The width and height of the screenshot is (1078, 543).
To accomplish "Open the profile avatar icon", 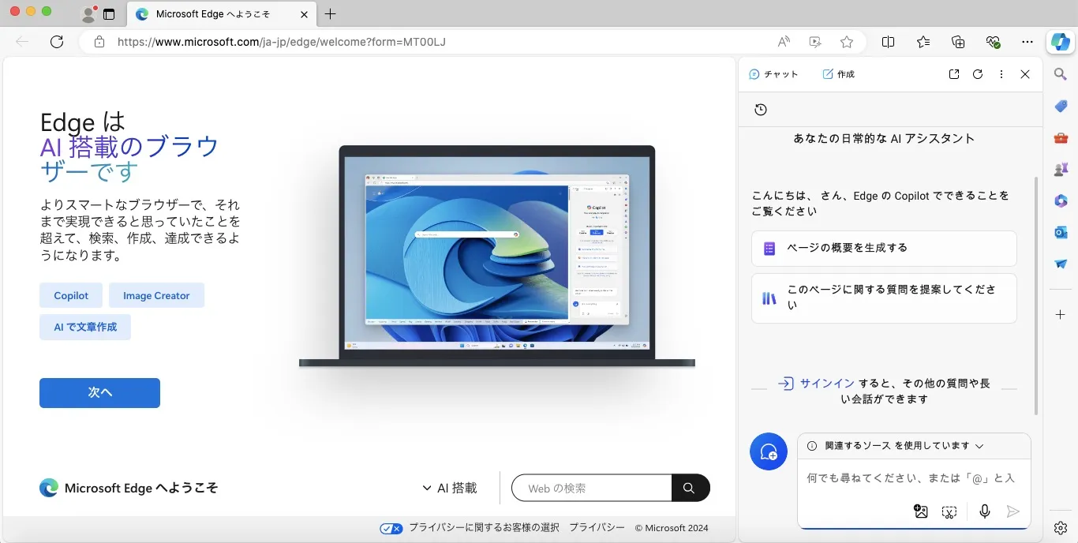I will pyautogui.click(x=88, y=14).
